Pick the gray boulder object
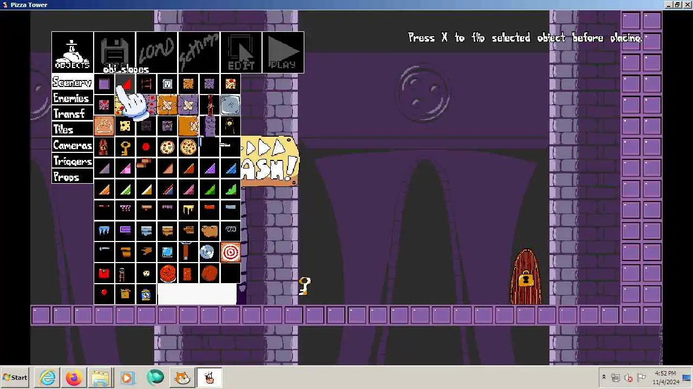 210,252
